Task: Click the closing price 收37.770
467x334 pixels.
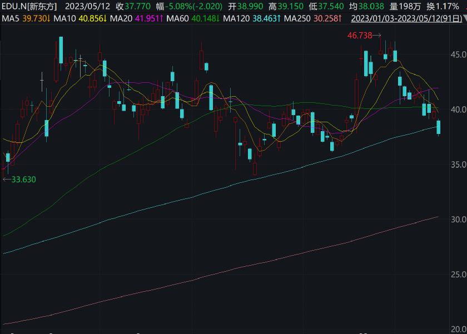Action: tap(133, 6)
